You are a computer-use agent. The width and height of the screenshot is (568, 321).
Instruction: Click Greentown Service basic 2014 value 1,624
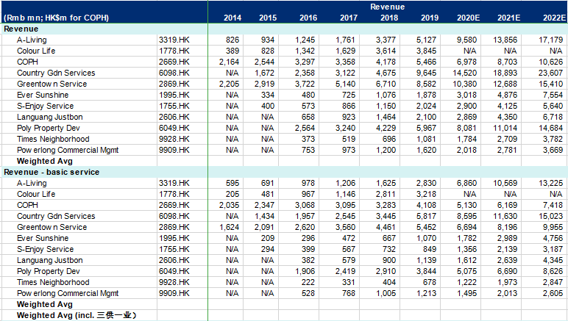click(x=229, y=228)
